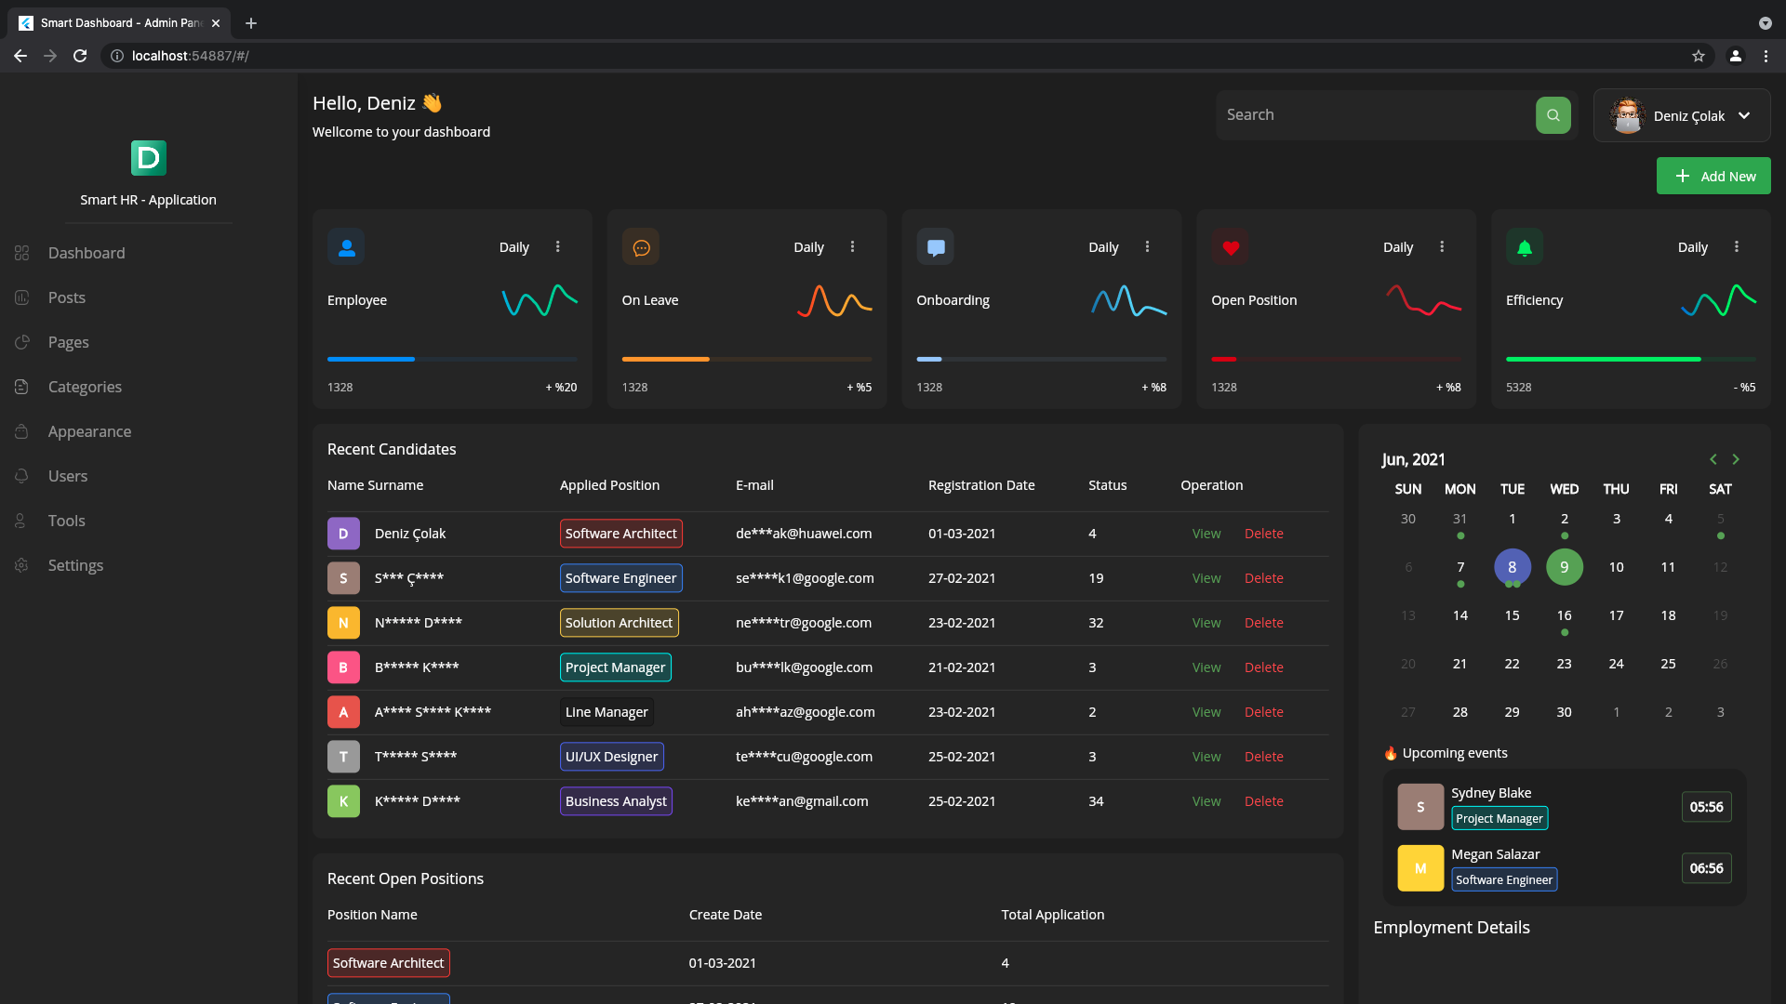Select June 9 on the calendar

[x=1564, y=567]
